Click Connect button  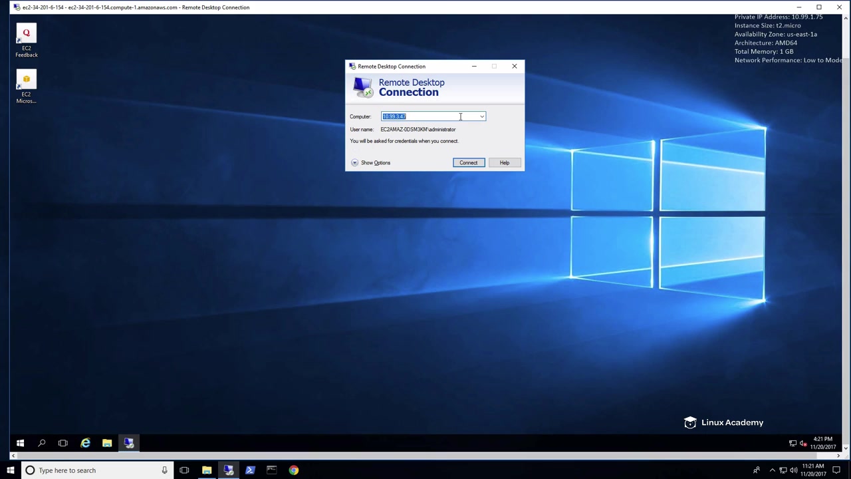point(468,162)
